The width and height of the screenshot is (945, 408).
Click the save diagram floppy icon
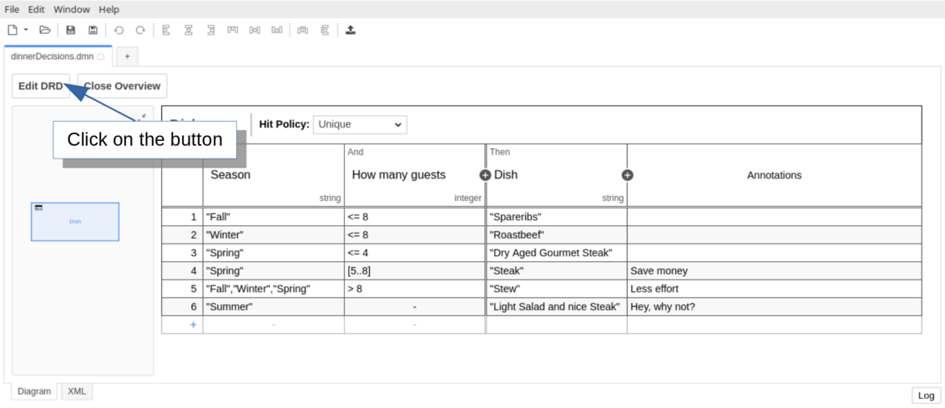click(x=71, y=30)
